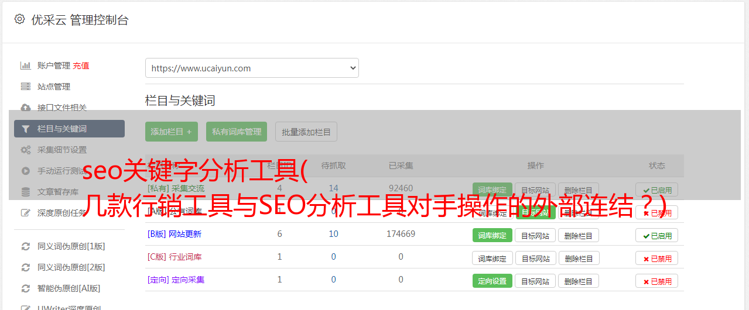The width and height of the screenshot is (749, 310).
Task: Click refresh icon next to 智能伪原创[AI版]
Action: tap(26, 288)
